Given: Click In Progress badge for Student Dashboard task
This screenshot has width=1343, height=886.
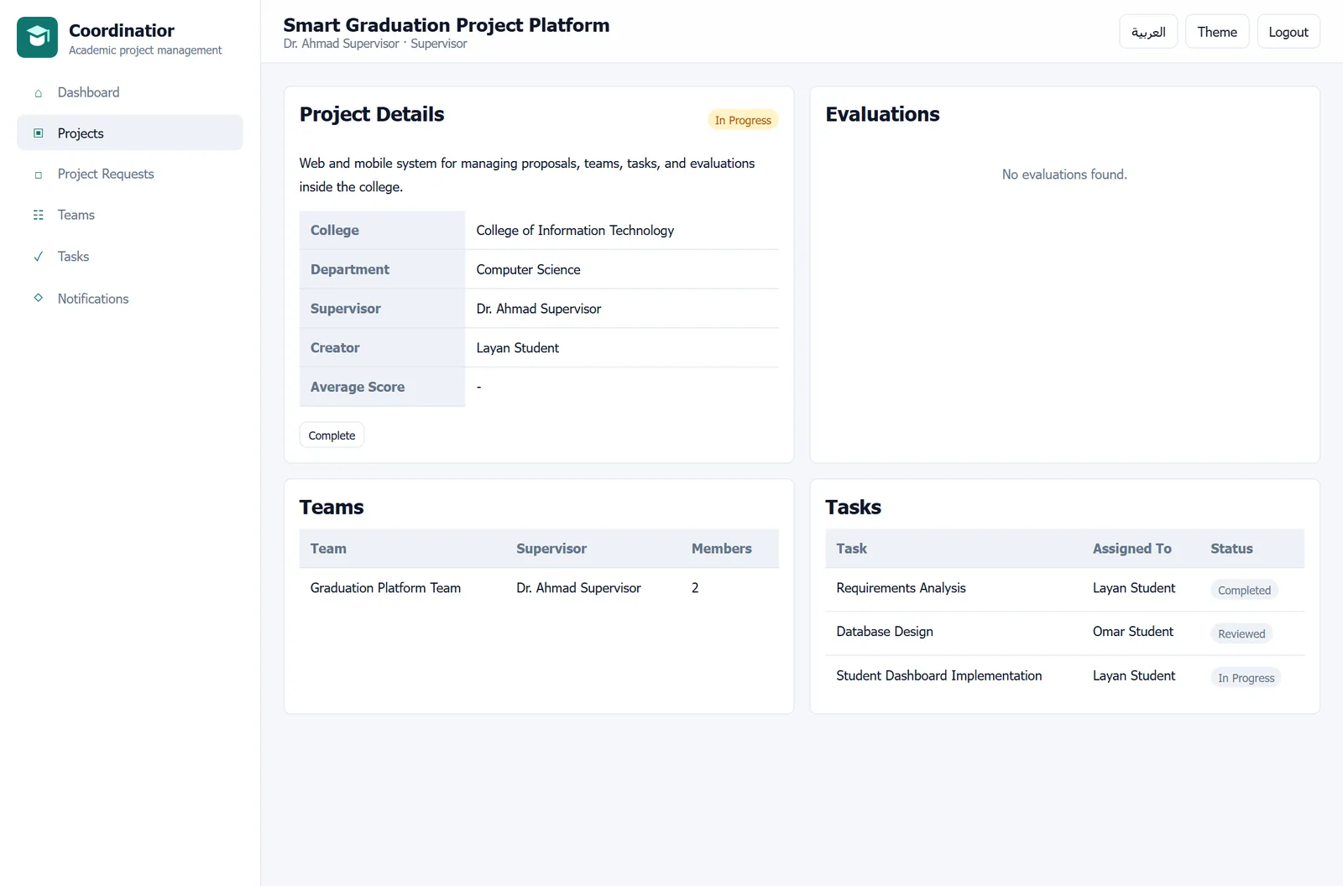Looking at the screenshot, I should (x=1246, y=678).
